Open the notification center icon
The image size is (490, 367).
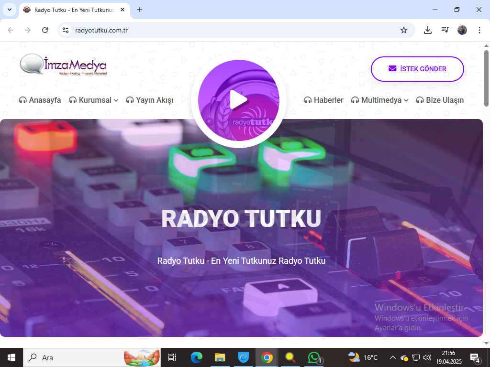475,357
